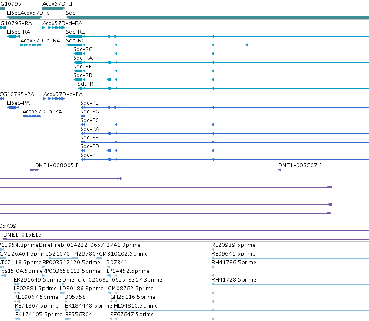
Task: Select the HL04810.5prime EST label
Action: click(x=136, y=306)
